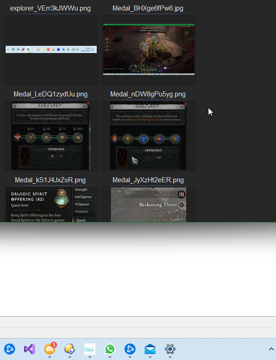
Task: Open the B4A app in taskbar
Action: pyautogui.click(x=89, y=349)
